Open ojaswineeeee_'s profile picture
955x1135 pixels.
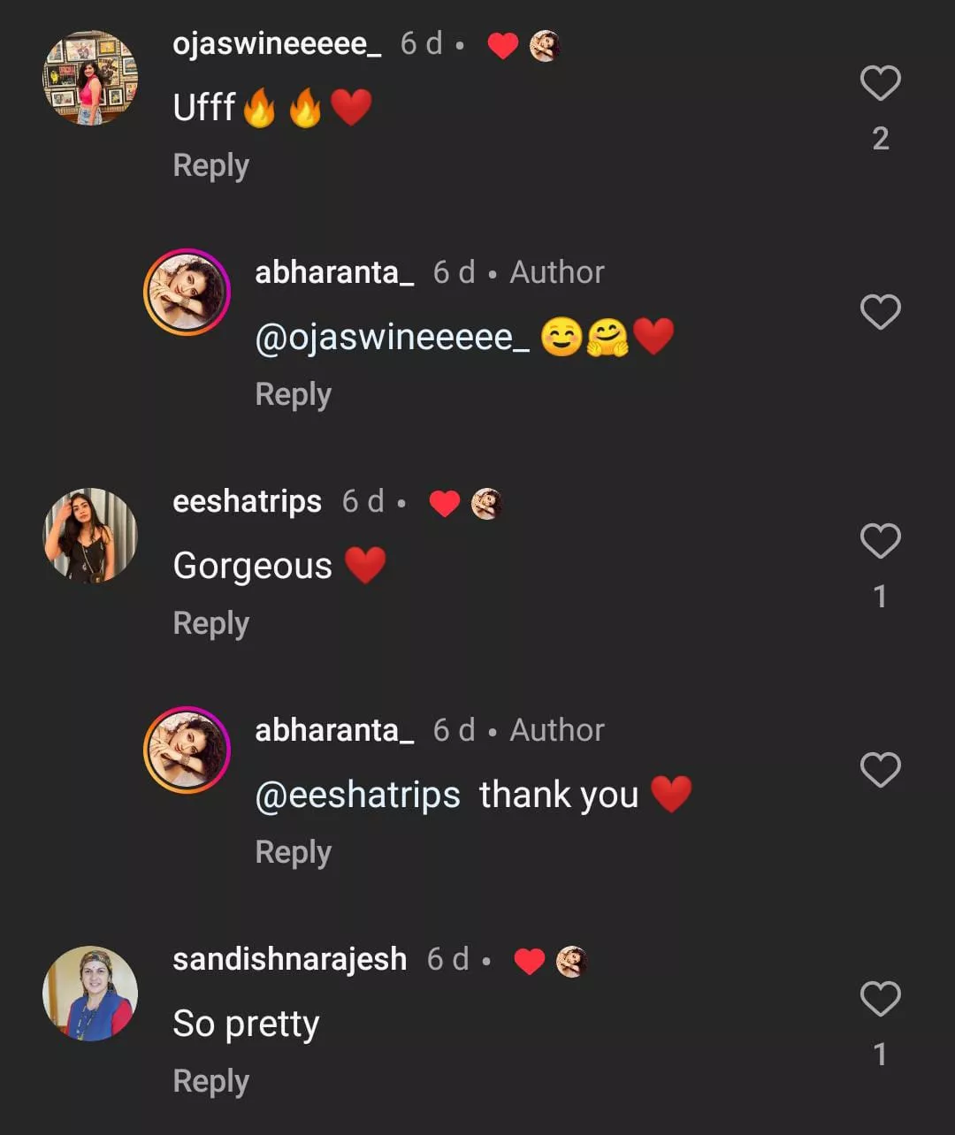tap(90, 78)
